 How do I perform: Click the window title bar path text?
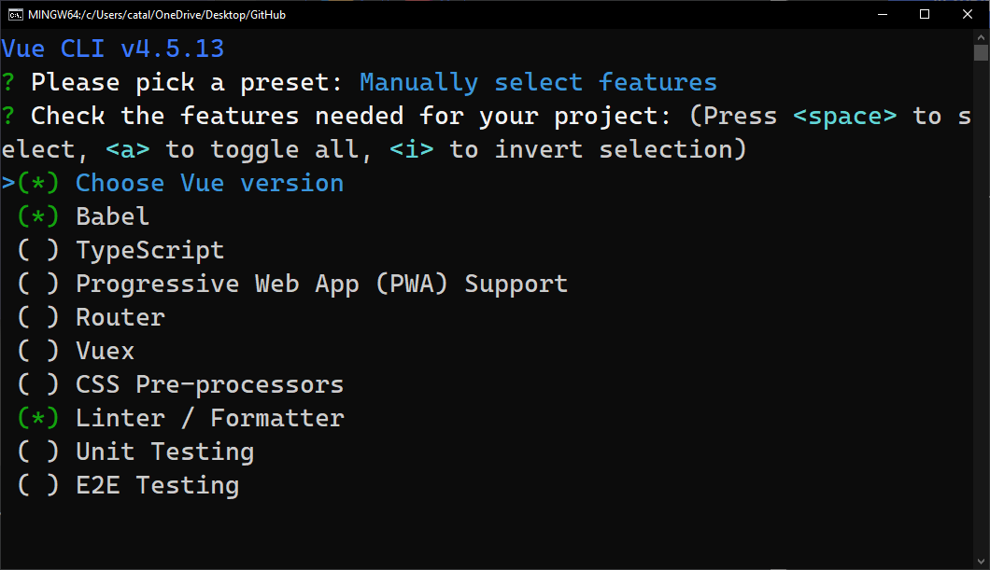click(x=159, y=15)
